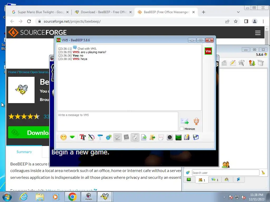Image resolution: width=270 pixels, height=202 pixels.
Task: Click the blue funnel filter icon
Action: coord(100,137)
